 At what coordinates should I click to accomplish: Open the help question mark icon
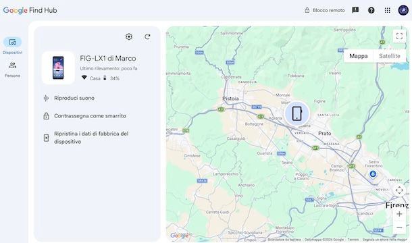coord(371,10)
